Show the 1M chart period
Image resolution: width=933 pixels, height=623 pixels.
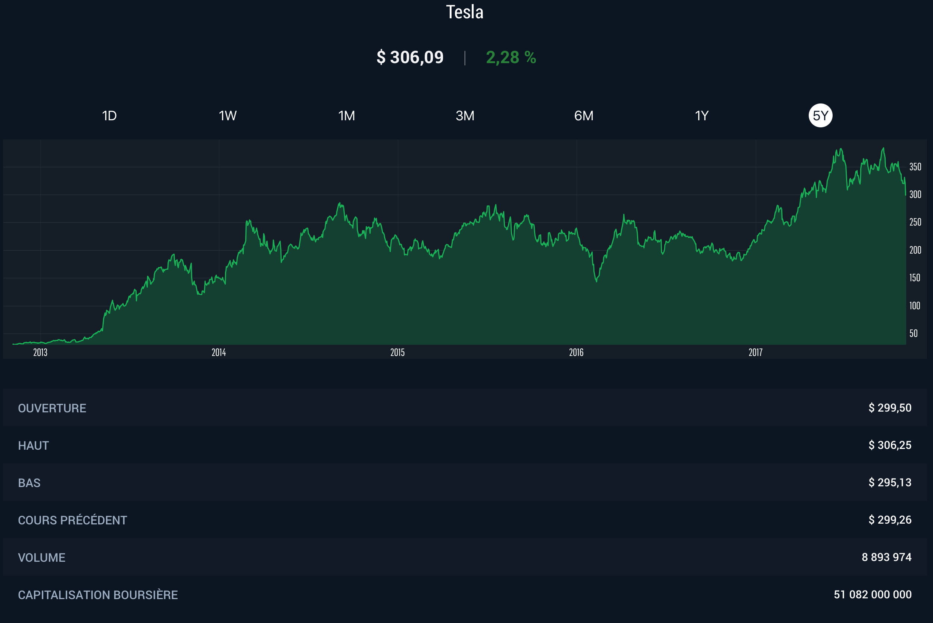click(x=346, y=116)
